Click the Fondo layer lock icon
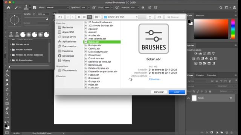This screenshot has height=135, width=241. (231, 98)
